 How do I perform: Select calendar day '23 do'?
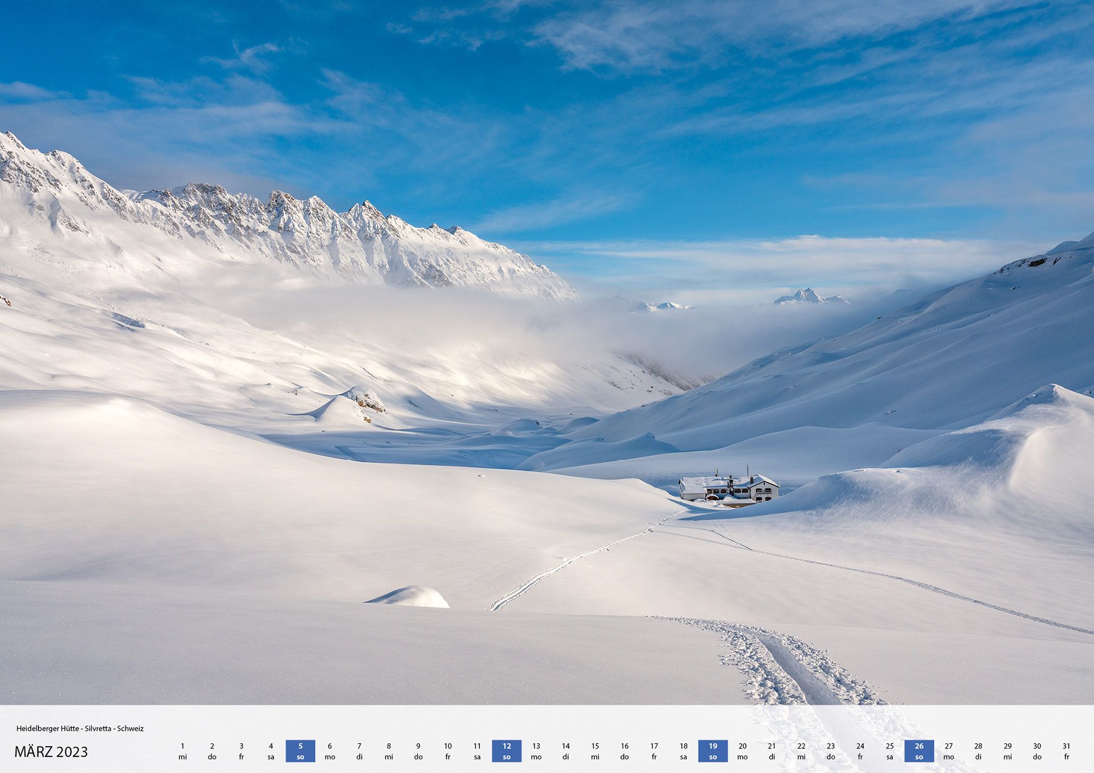click(831, 751)
